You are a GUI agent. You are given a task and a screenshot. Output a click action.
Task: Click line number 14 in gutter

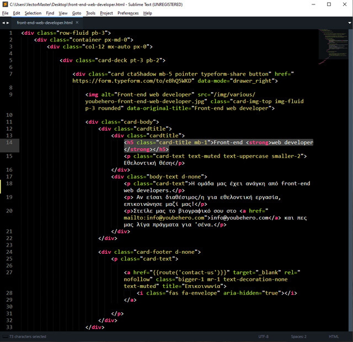coord(9,142)
